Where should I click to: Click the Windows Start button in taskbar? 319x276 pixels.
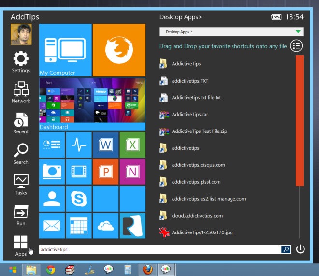point(13,270)
